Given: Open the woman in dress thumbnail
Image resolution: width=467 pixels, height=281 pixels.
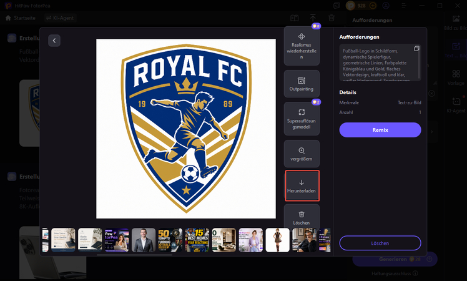Looking at the screenshot, I should pyautogui.click(x=278, y=240).
